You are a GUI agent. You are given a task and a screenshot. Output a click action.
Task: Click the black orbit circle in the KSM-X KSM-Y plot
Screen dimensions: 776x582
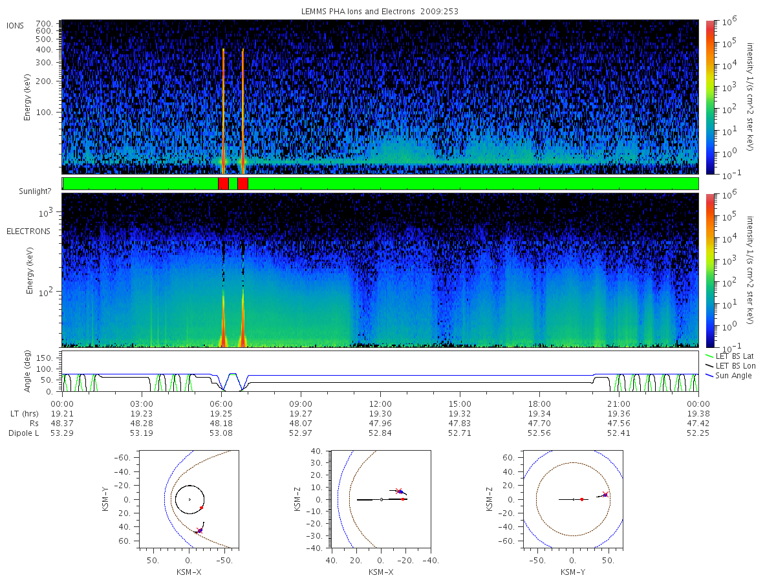pyautogui.click(x=189, y=499)
